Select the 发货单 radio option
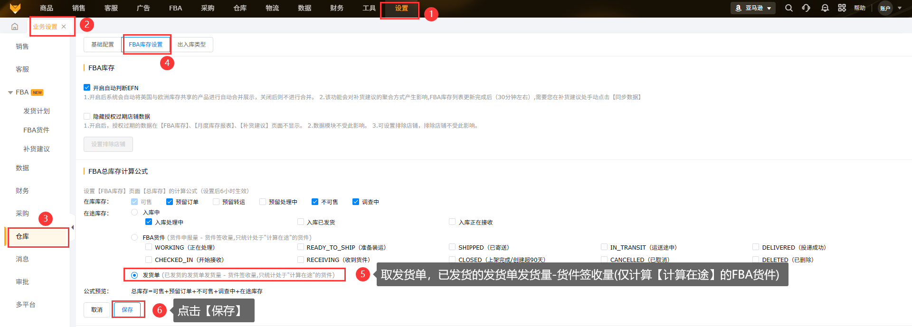Image resolution: width=912 pixels, height=327 pixels. 134,275
